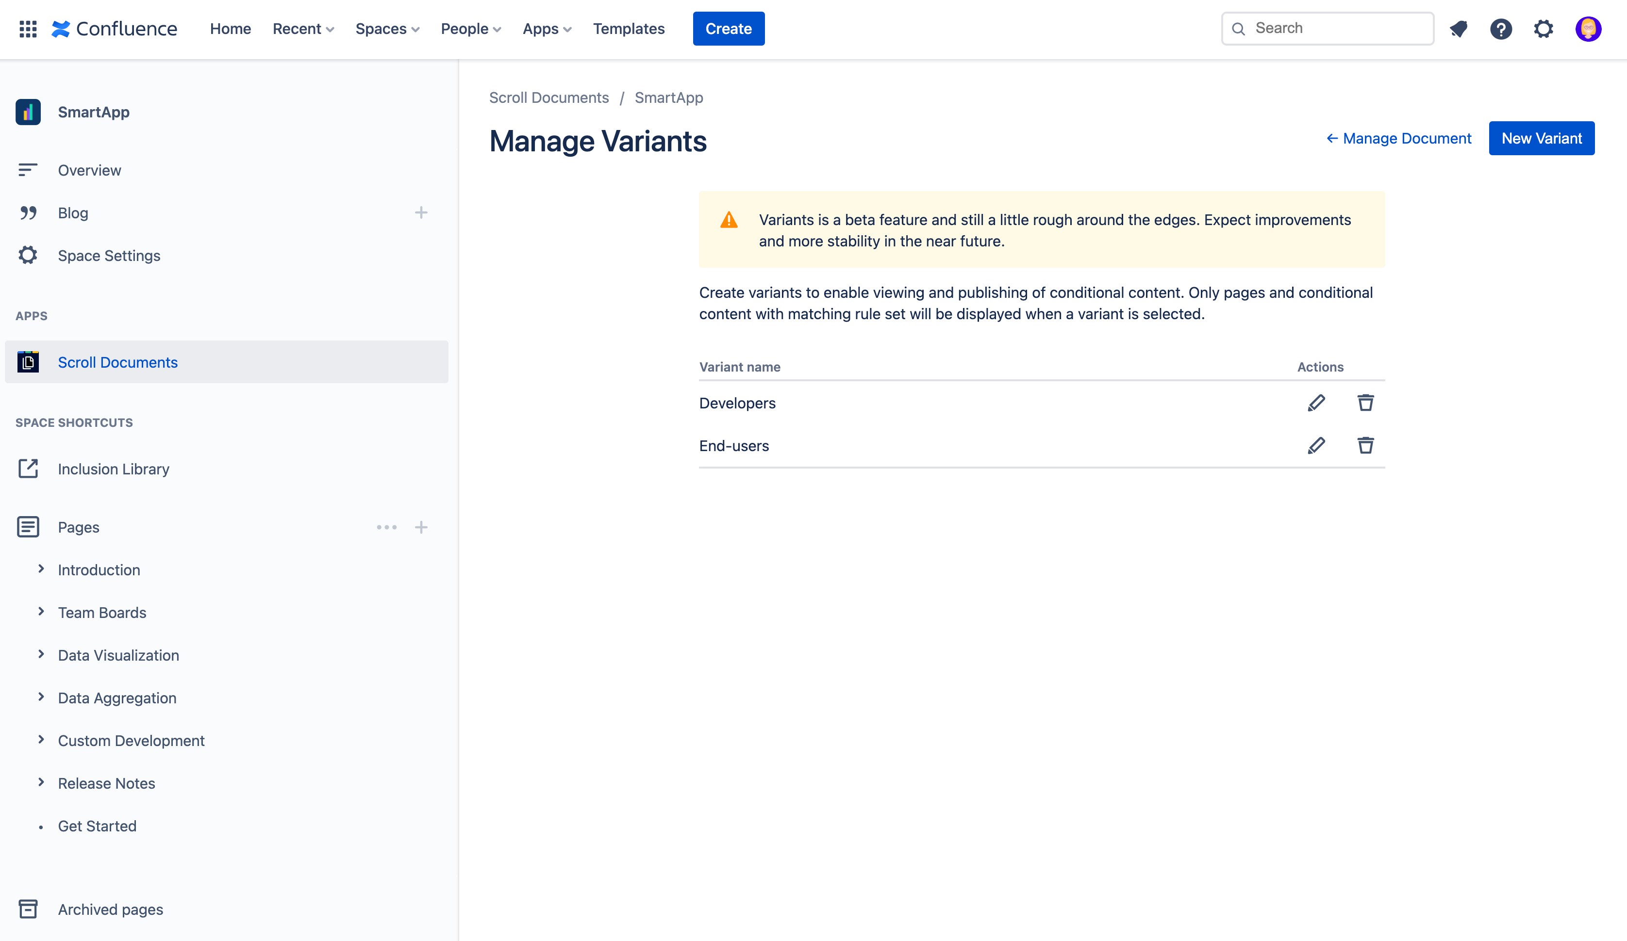Open the app switcher grid icon

pyautogui.click(x=28, y=29)
